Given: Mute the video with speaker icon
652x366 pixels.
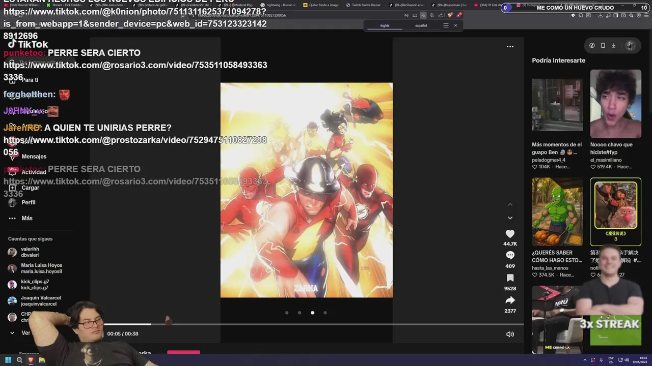Looking at the screenshot, I should pyautogui.click(x=510, y=334).
